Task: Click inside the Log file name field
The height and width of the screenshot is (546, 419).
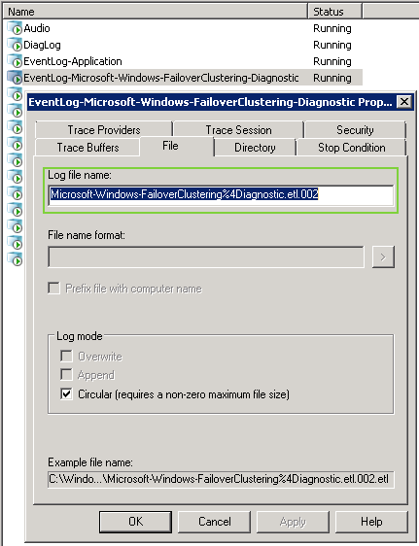Action: point(222,194)
